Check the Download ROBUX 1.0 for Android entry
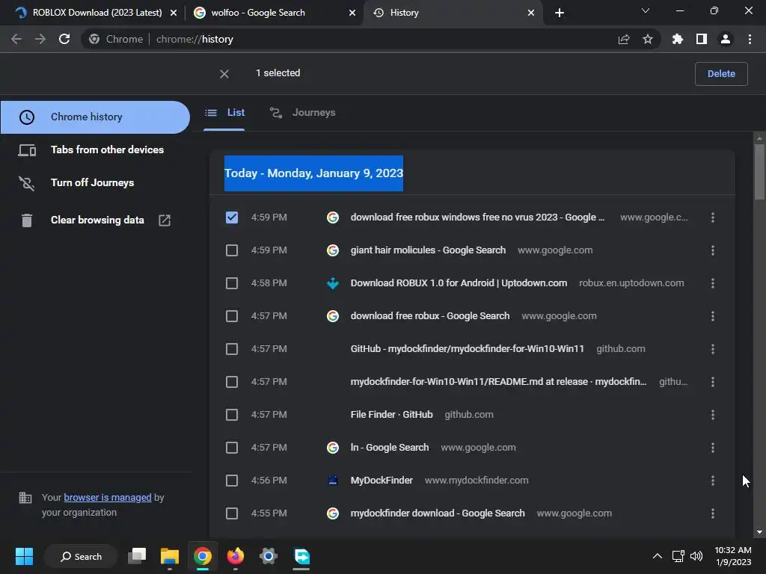 click(x=232, y=283)
